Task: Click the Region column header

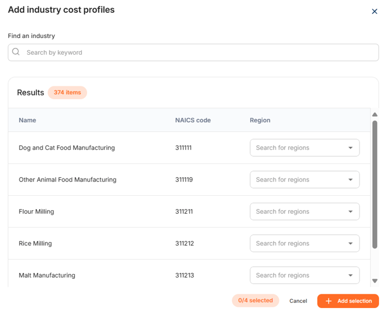Action: click(x=260, y=120)
